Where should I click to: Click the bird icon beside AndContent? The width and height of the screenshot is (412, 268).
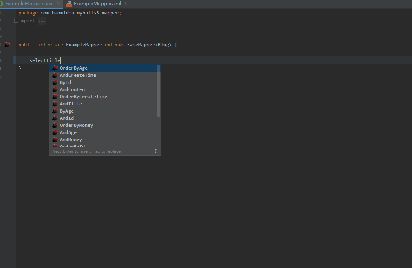coord(55,89)
